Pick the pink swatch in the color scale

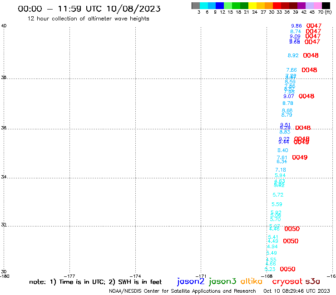click(318, 5)
